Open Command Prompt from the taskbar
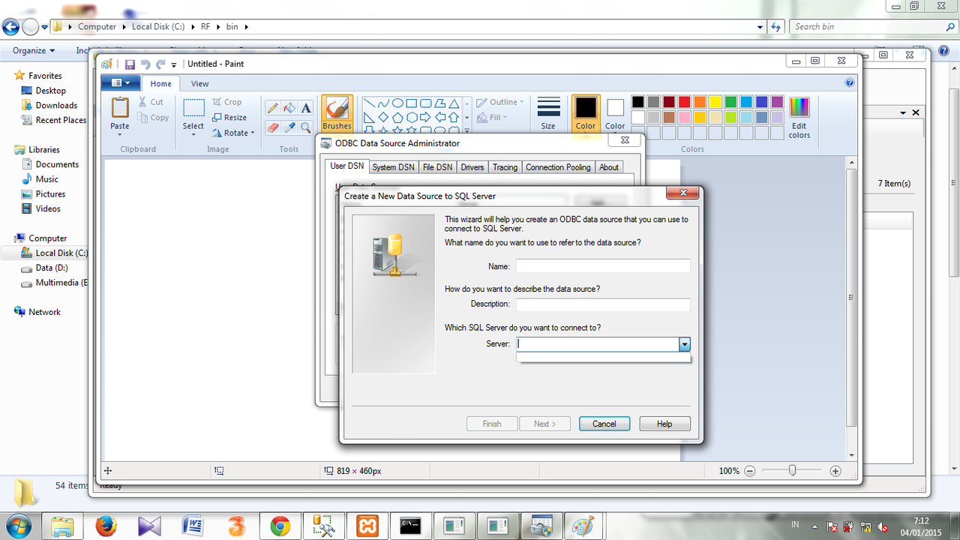 [411, 526]
